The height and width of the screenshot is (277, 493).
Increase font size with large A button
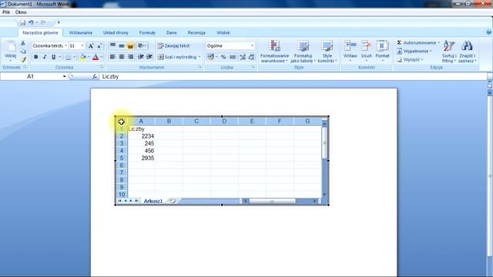[91, 46]
